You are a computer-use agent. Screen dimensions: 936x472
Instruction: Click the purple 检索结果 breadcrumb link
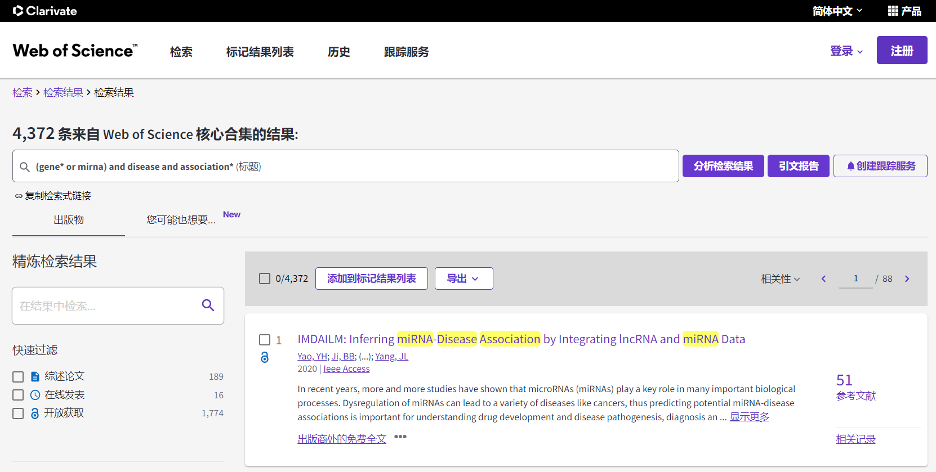coord(63,92)
